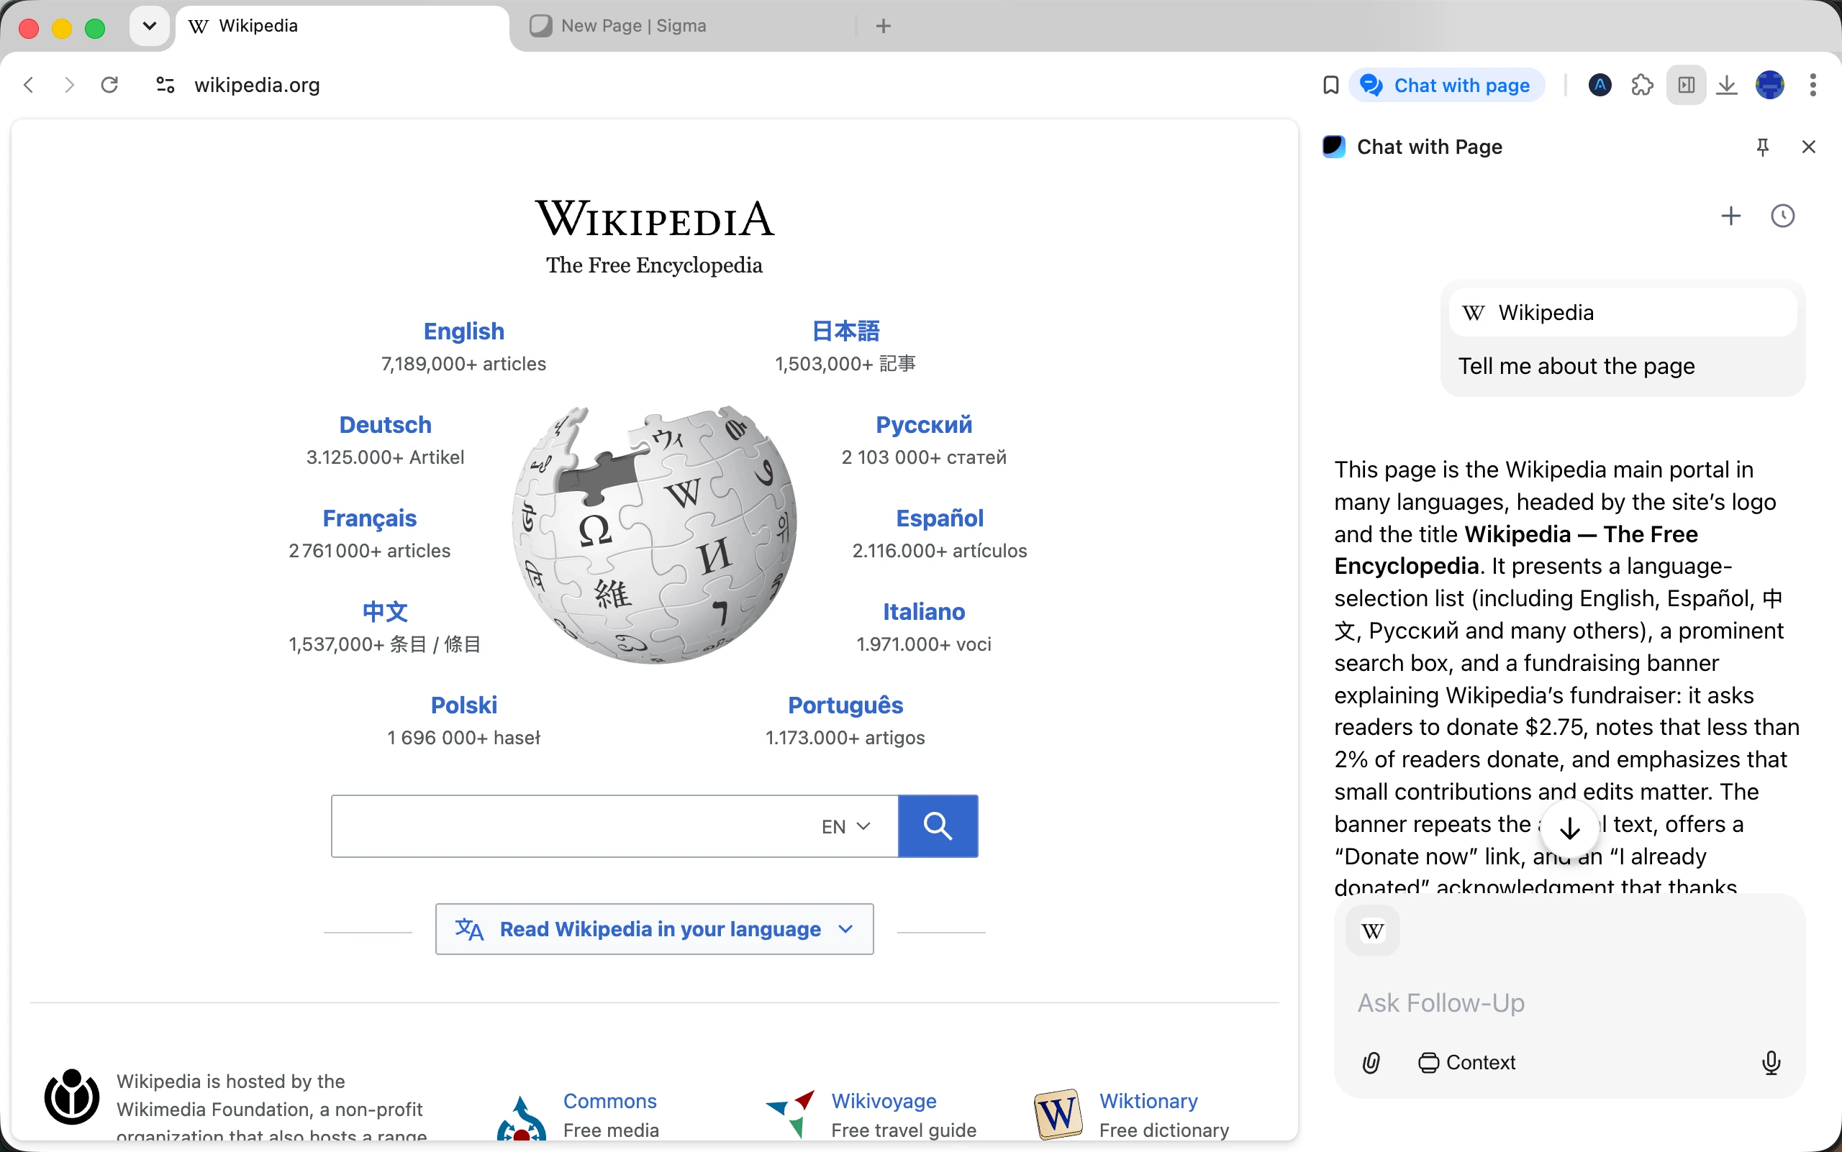
Task: Open site information icon beside address
Action: (165, 85)
